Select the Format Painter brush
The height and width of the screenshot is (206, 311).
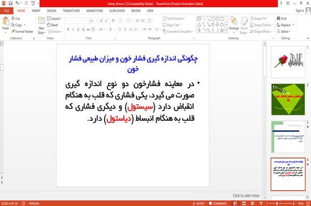pyautogui.click(x=22, y=31)
